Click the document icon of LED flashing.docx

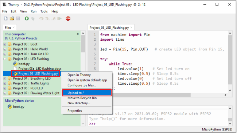[x=15, y=69]
